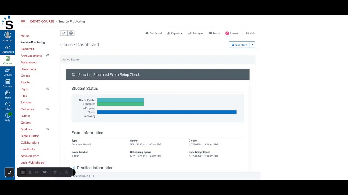Select SmarterProctoring in course navigation
This screenshot has height=195, width=348.
[33, 42]
